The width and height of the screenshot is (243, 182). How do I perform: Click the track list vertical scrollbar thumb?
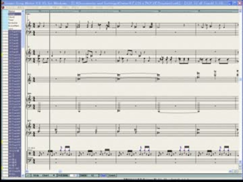(23, 30)
